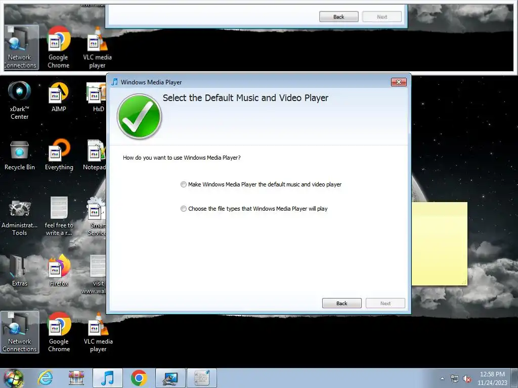Click the yellow sticky note
This screenshot has height=388, width=518.
[440, 244]
